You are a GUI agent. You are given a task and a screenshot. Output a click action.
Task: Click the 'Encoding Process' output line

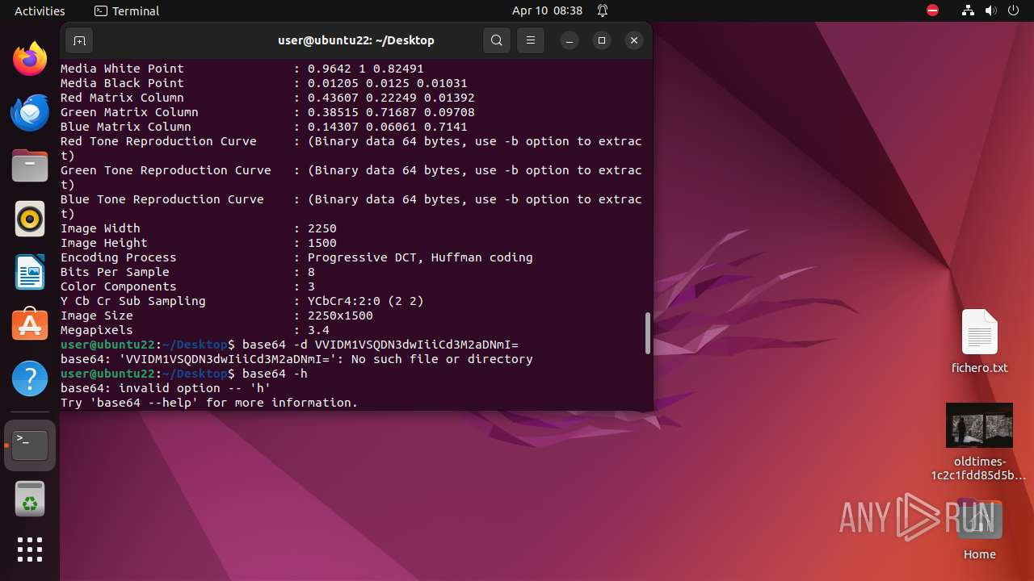tap(296, 257)
